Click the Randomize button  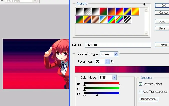(x=149, y=99)
